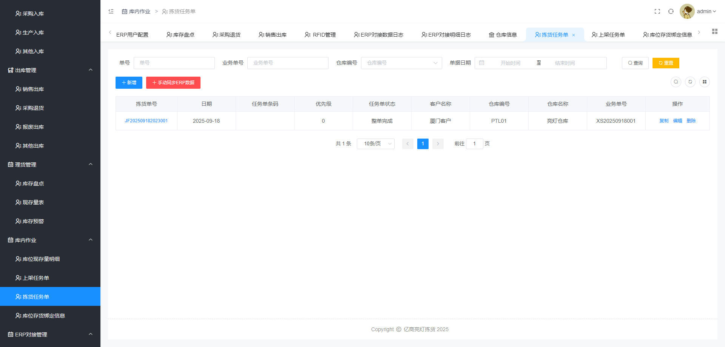Open the tab list grid icon at far right
Image resolution: width=725 pixels, height=347 pixels.
[714, 31]
